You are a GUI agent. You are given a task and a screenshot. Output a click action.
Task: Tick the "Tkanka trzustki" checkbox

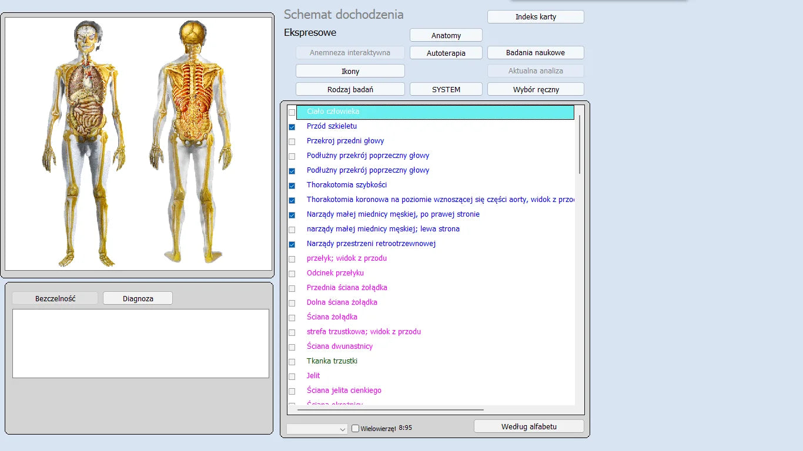tap(292, 362)
